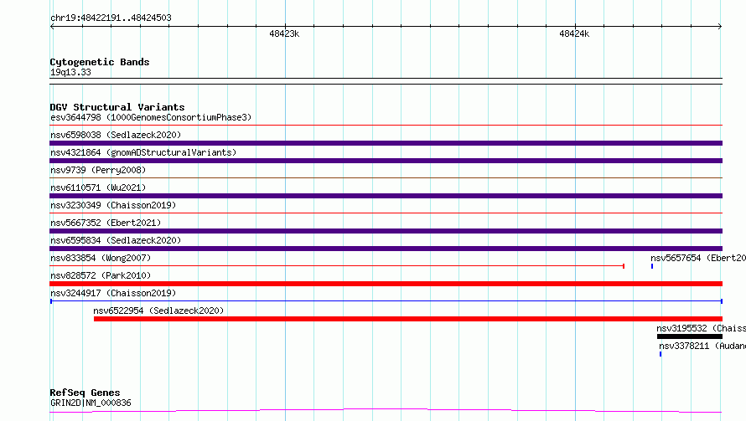Click the red nsv833854 variant line

pyautogui.click(x=337, y=266)
